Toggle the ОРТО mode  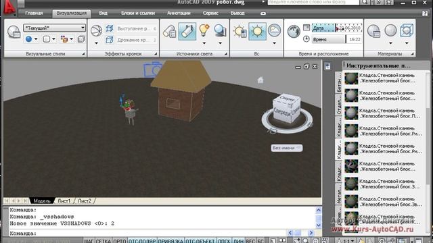[120, 241]
